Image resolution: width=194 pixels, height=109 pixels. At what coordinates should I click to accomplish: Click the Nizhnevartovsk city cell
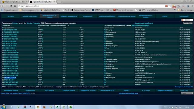pos(111,32)
